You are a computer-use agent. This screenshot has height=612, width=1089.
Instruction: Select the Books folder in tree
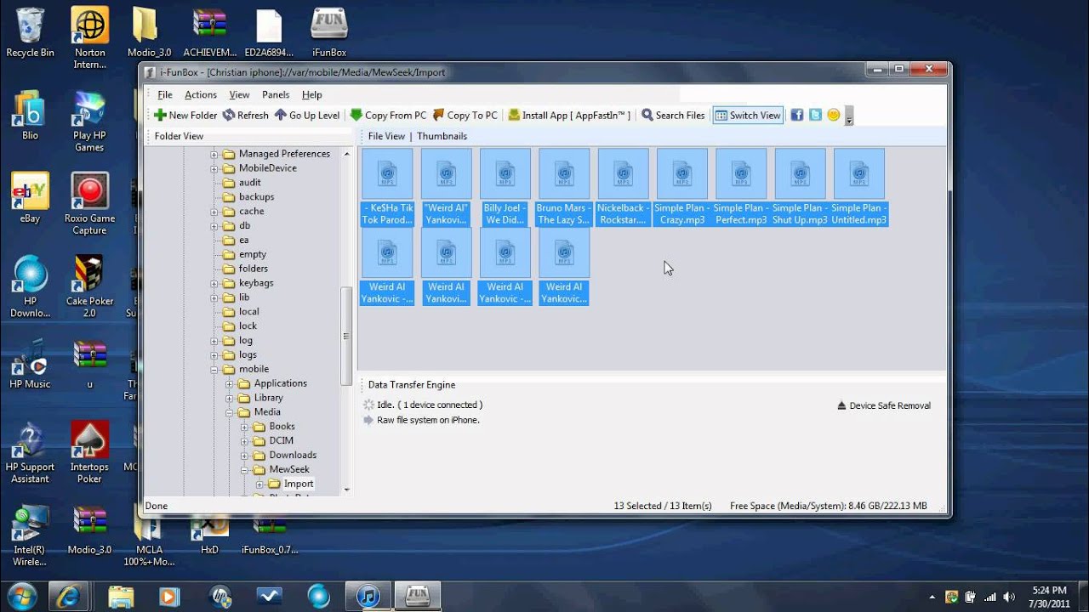pyautogui.click(x=282, y=427)
